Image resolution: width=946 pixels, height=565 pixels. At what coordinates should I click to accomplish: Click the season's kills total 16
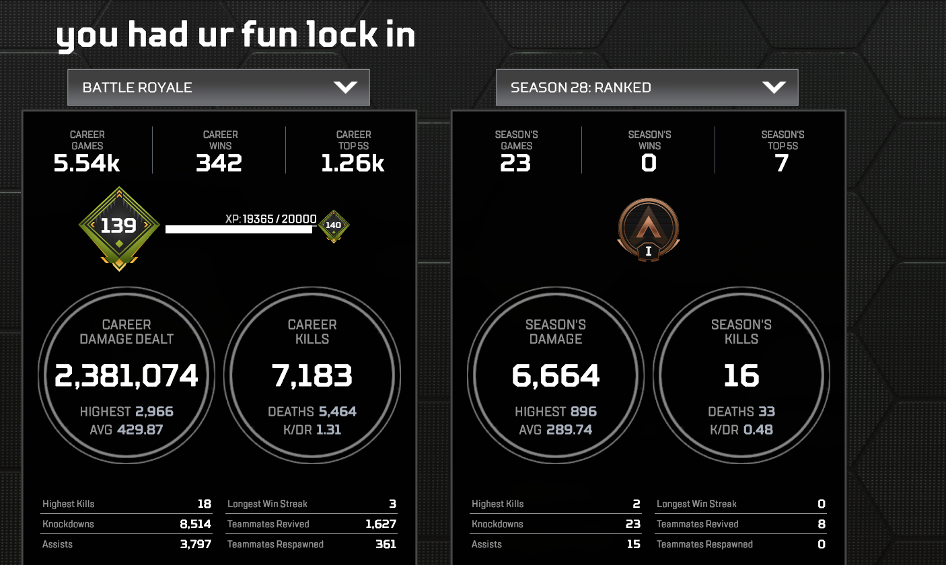(741, 375)
